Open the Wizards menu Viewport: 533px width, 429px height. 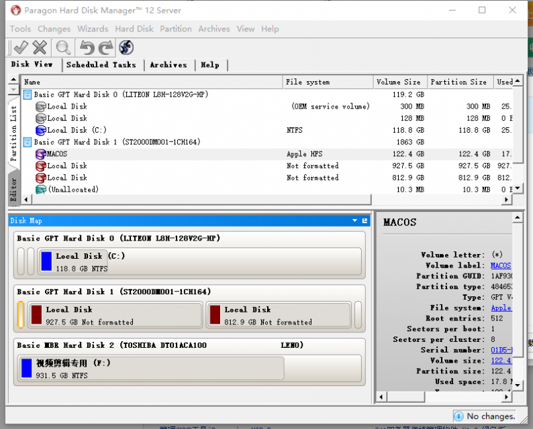coord(93,29)
